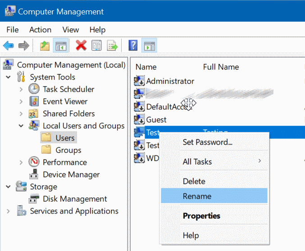Viewport: 305px width, 251px height.
Task: Expand the Performance node
Action: 21,163
